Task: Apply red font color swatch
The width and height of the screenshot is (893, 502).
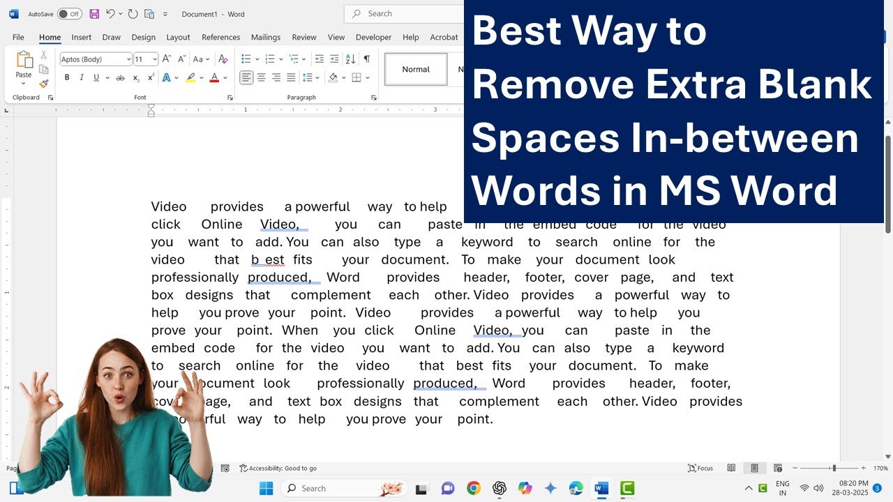Action: tap(215, 78)
